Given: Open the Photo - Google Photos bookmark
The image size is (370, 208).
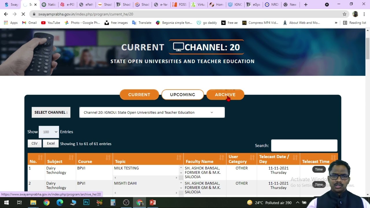Looking at the screenshot, I should coord(82,23).
